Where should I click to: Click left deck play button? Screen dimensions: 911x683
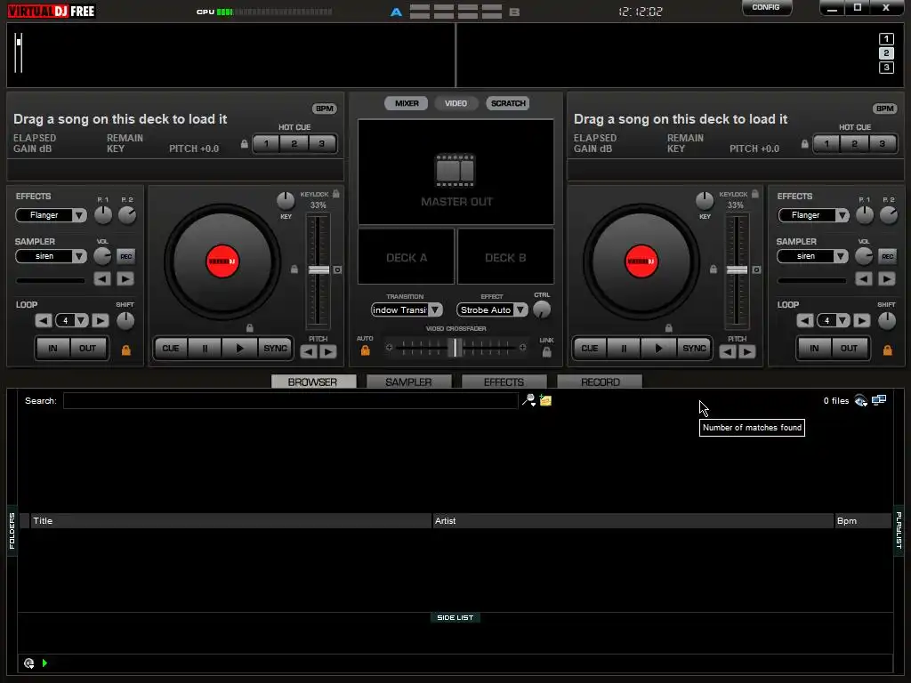point(239,349)
